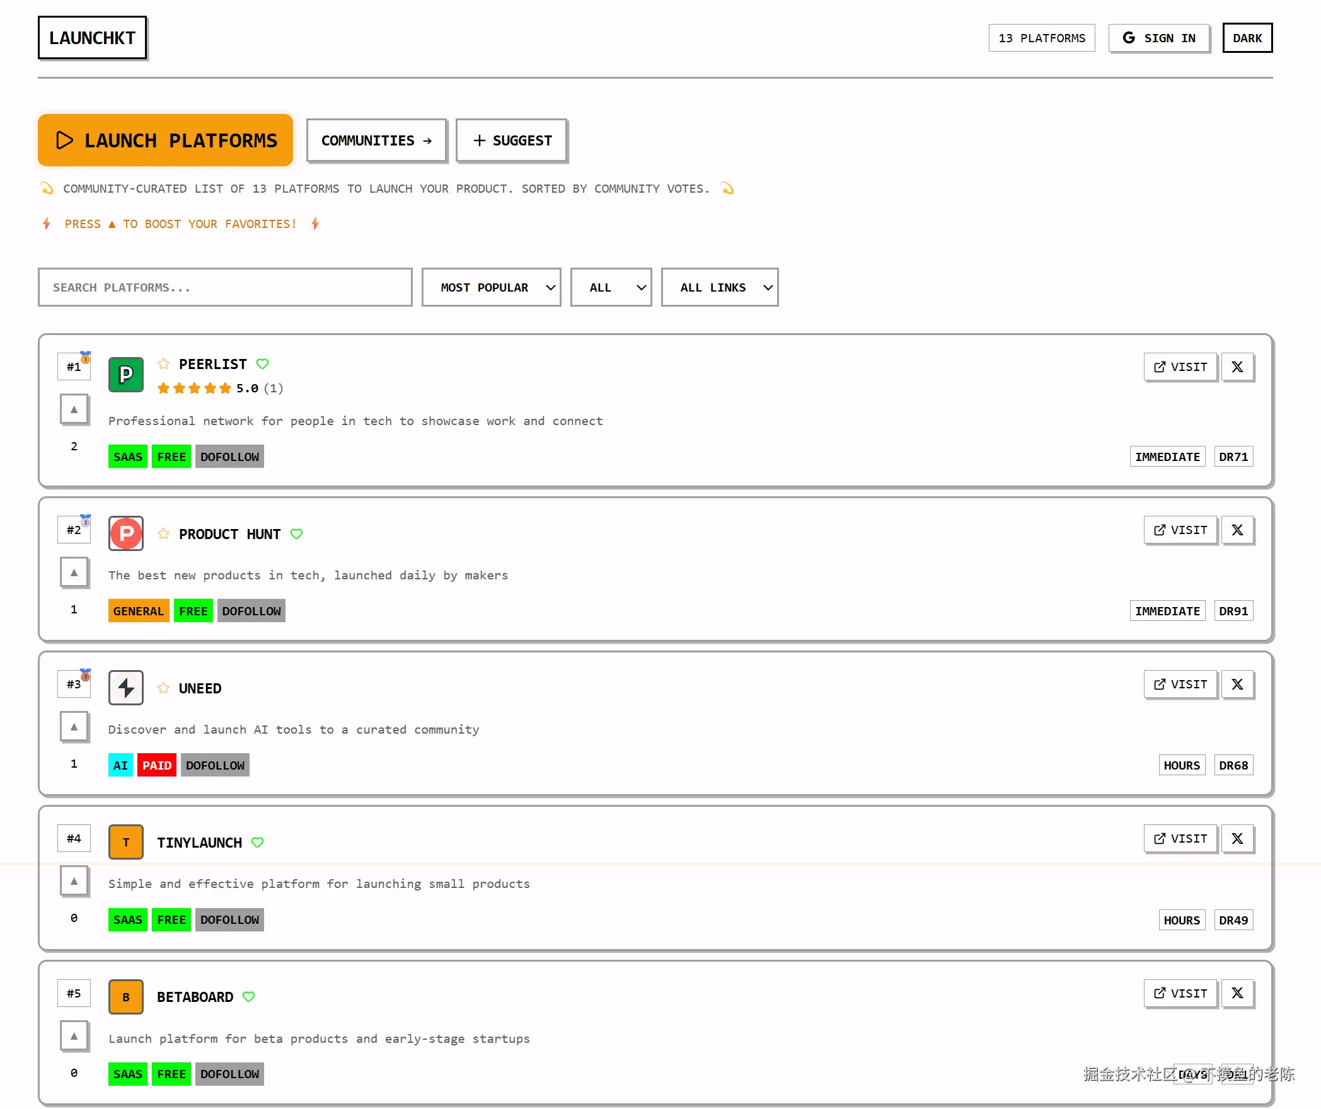
Task: Click the Uneed lightning bolt logo
Action: [x=126, y=688]
